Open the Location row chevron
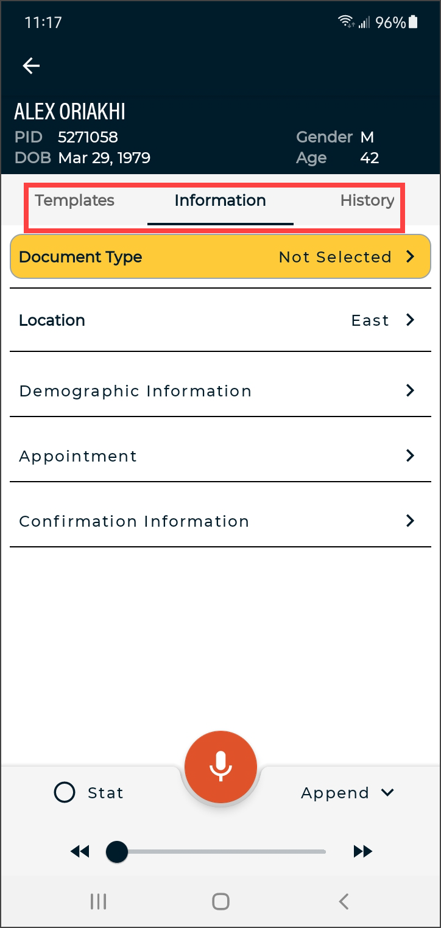This screenshot has width=441, height=928. coord(410,320)
